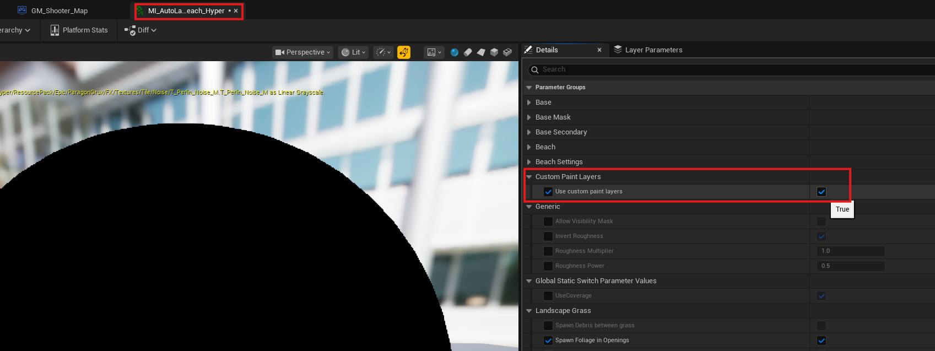Toggle Spawn Debris between grass value checkbox
Viewport: 935px width, 351px height.
click(x=821, y=326)
